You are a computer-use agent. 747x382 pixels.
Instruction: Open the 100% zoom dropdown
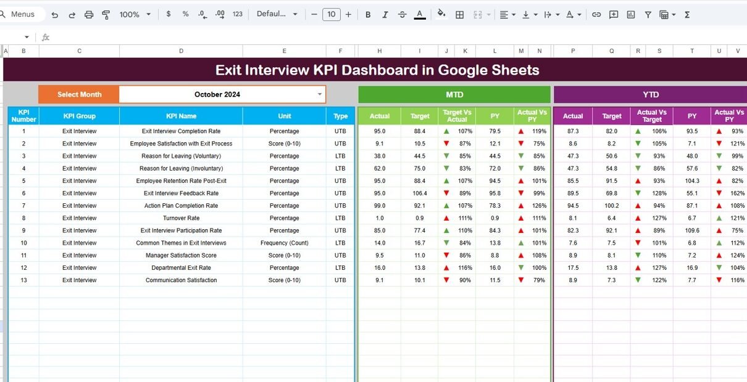(135, 14)
